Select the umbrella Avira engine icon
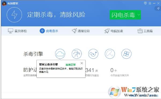Viewport: 161px width, 99px height. coord(110,54)
